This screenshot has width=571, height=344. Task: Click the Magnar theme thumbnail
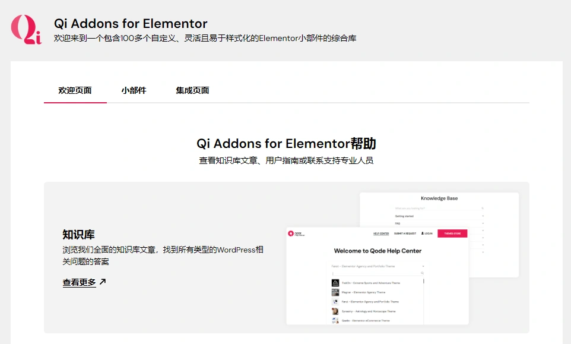click(x=335, y=292)
